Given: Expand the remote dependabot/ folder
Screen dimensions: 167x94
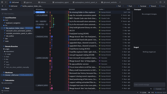Looking at the screenshot, I should pos(3,51).
